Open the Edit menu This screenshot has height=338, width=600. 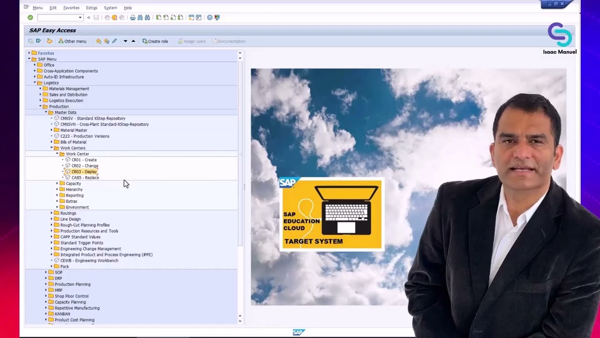[53, 8]
